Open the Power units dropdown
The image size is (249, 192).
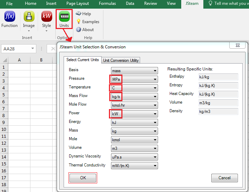(134, 114)
